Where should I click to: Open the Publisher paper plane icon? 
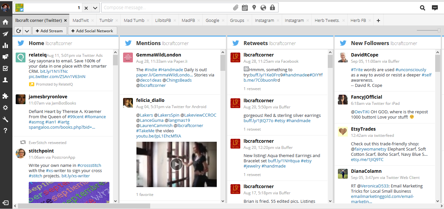coord(6,34)
